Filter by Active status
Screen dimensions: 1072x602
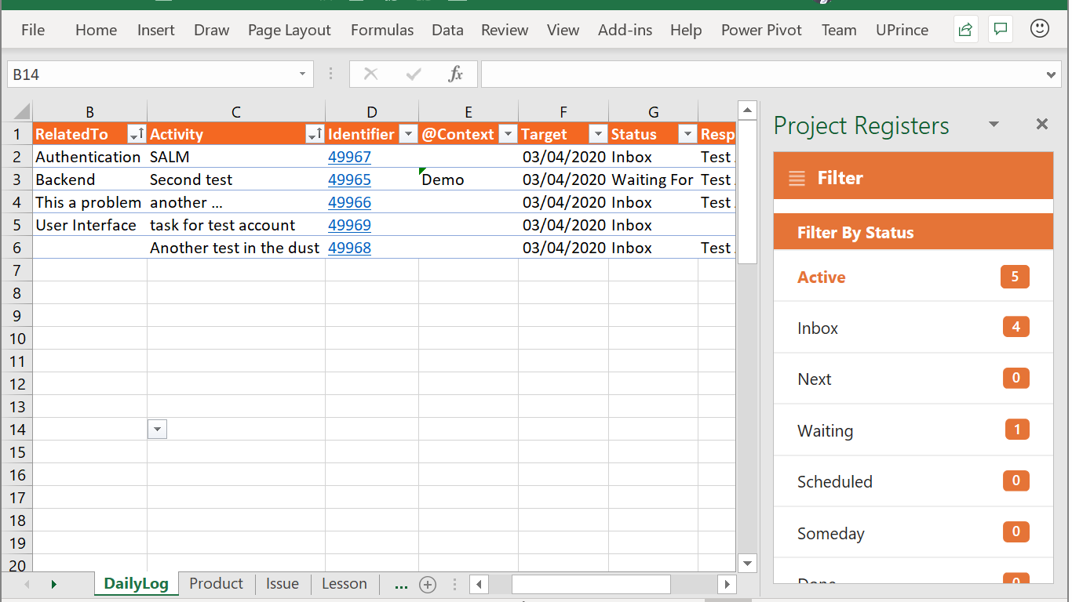pyautogui.click(x=913, y=277)
